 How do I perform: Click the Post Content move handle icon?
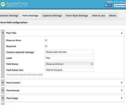(x=3, y=83)
